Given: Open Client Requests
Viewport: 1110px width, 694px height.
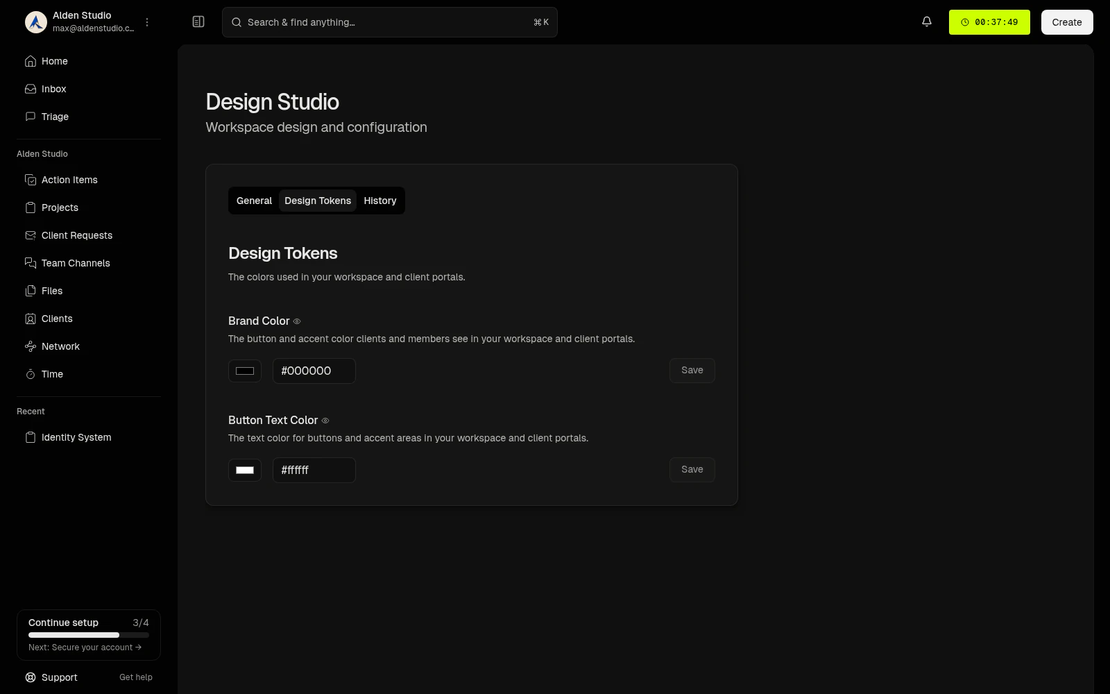Looking at the screenshot, I should click(x=89, y=235).
